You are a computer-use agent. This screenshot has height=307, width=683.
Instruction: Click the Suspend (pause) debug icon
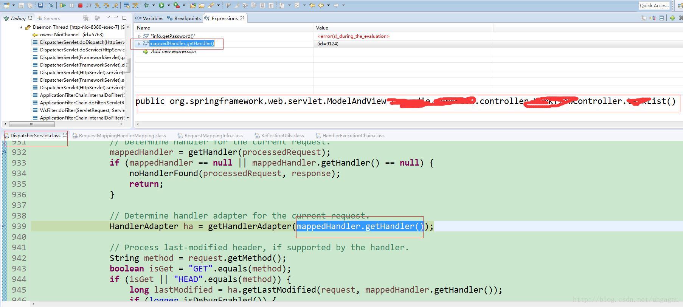71,5
